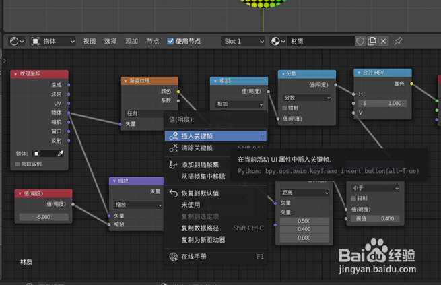Open the Slot 1 dropdown
Image resolution: width=441 pixels, height=285 pixels.
click(x=243, y=41)
